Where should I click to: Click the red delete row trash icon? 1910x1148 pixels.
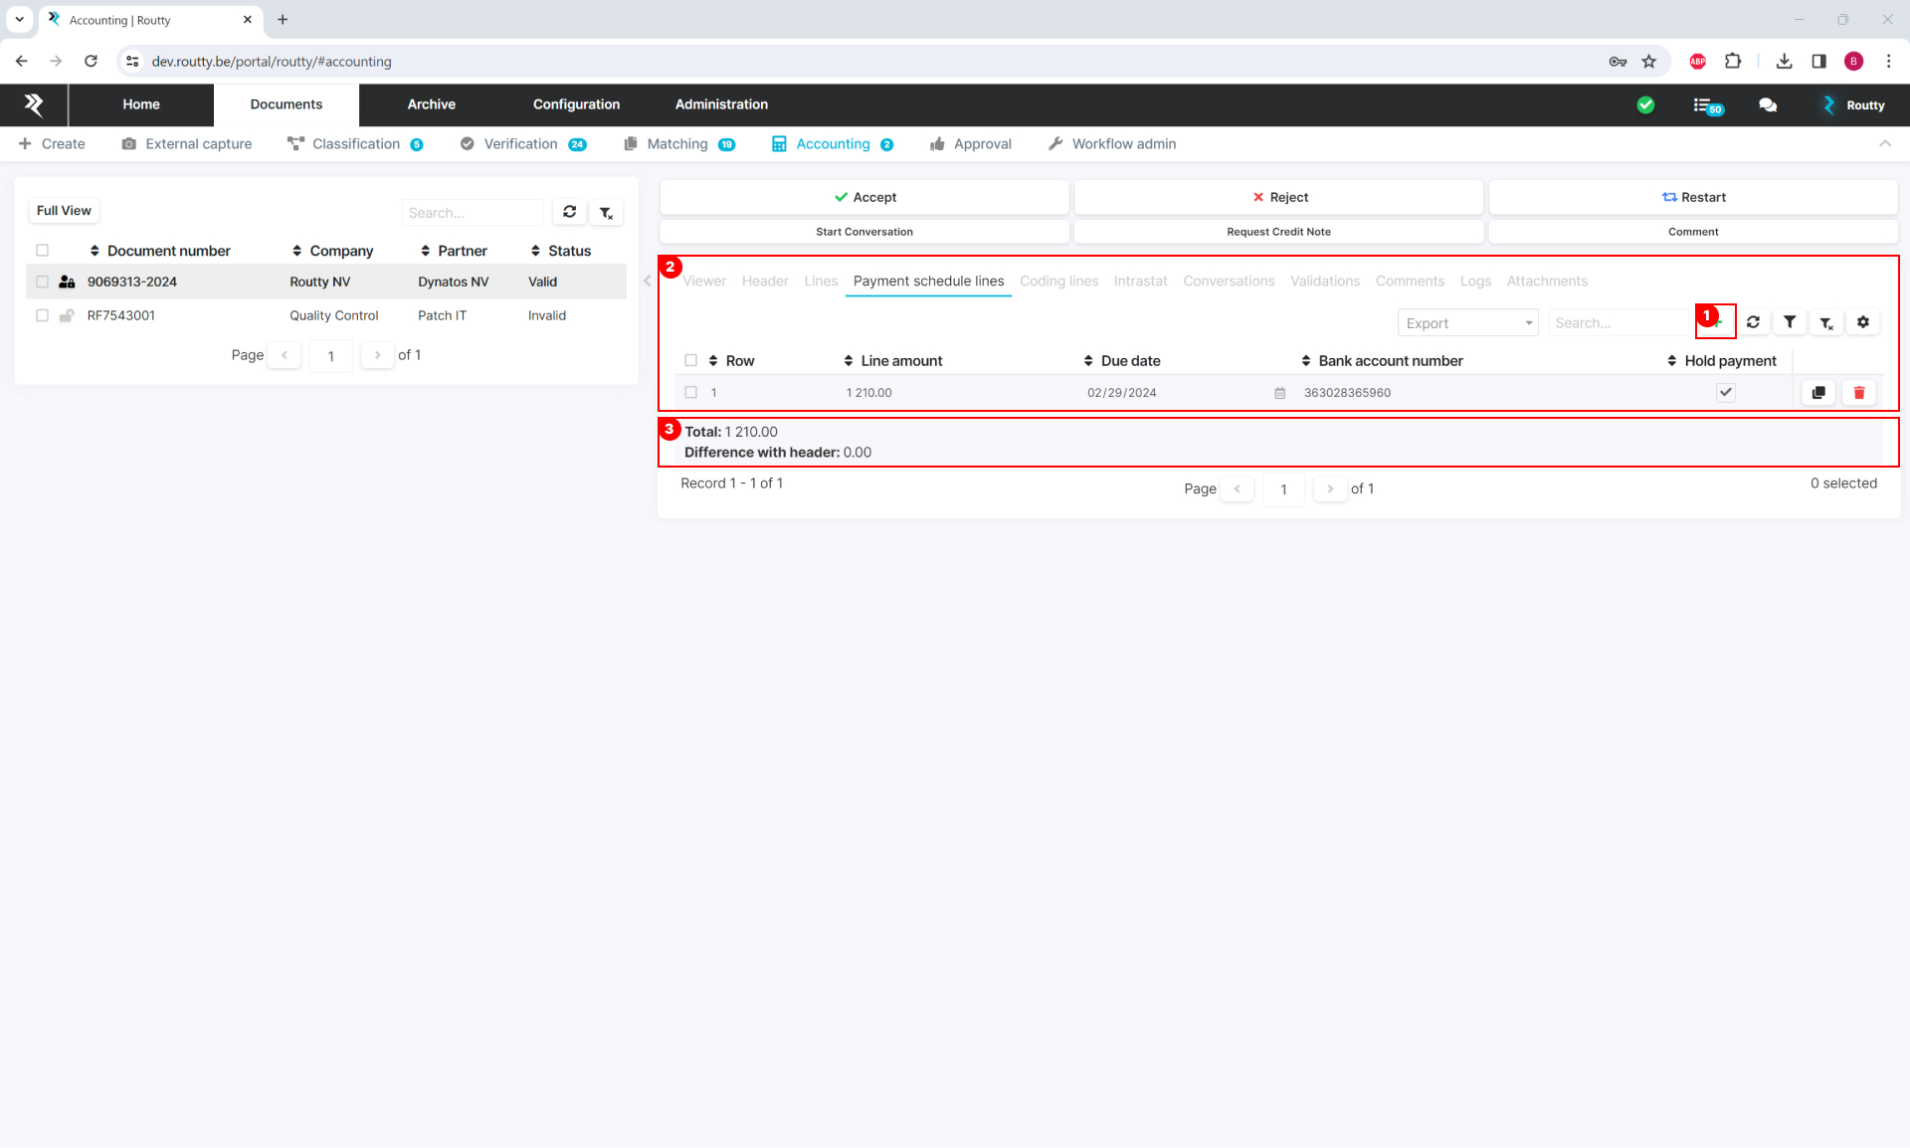coord(1858,393)
